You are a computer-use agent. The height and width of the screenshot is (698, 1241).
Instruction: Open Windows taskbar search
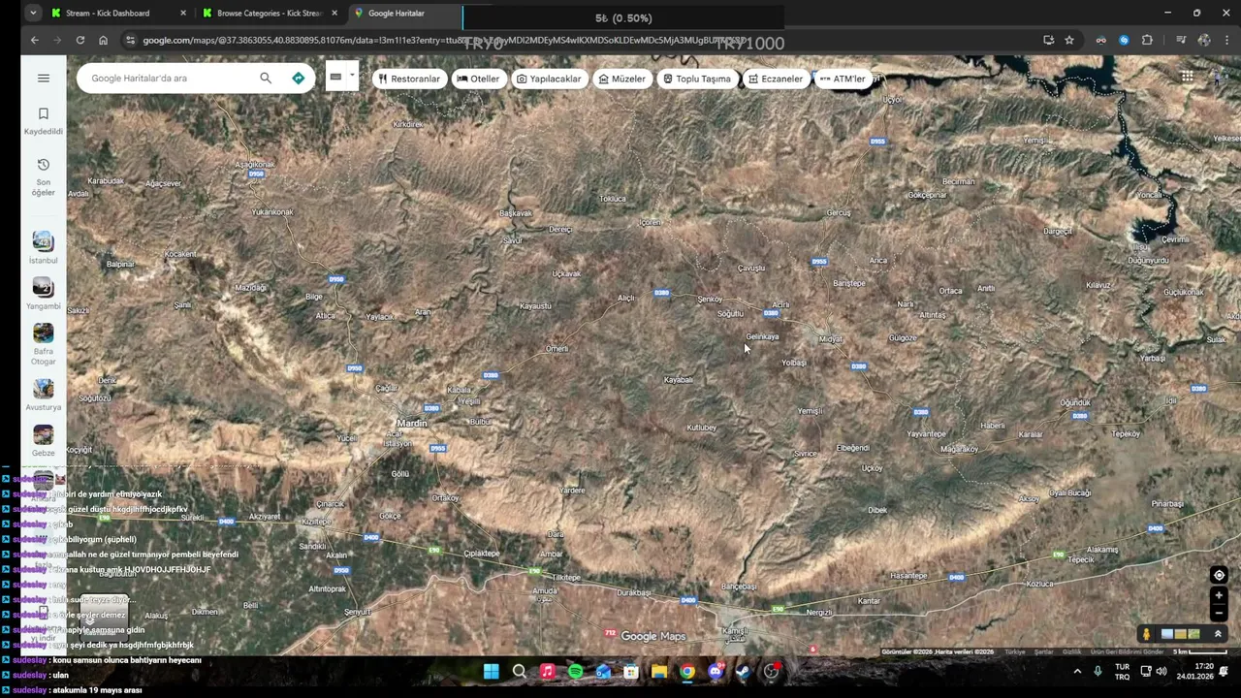click(x=519, y=671)
